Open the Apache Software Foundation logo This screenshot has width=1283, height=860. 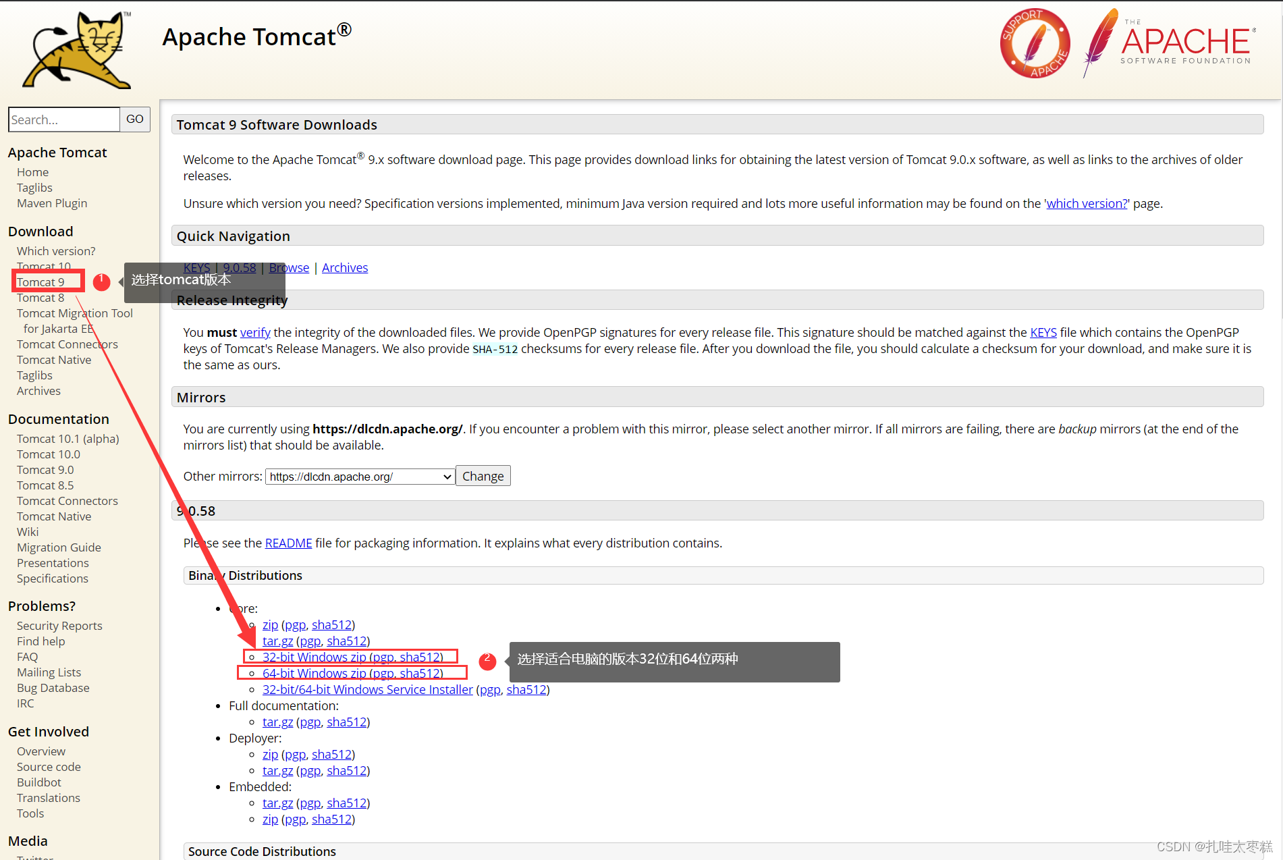tap(1170, 43)
